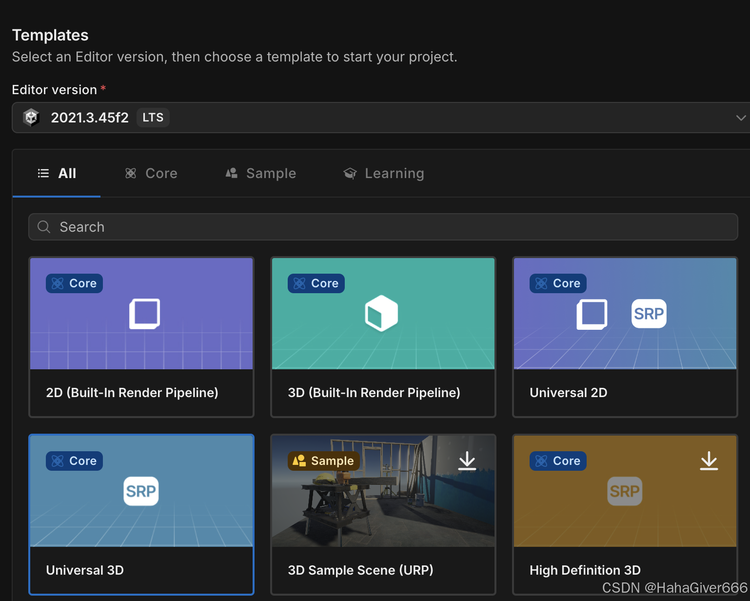Image resolution: width=750 pixels, height=601 pixels.
Task: Click the white square icon on 2D Built-In card
Action: point(145,314)
